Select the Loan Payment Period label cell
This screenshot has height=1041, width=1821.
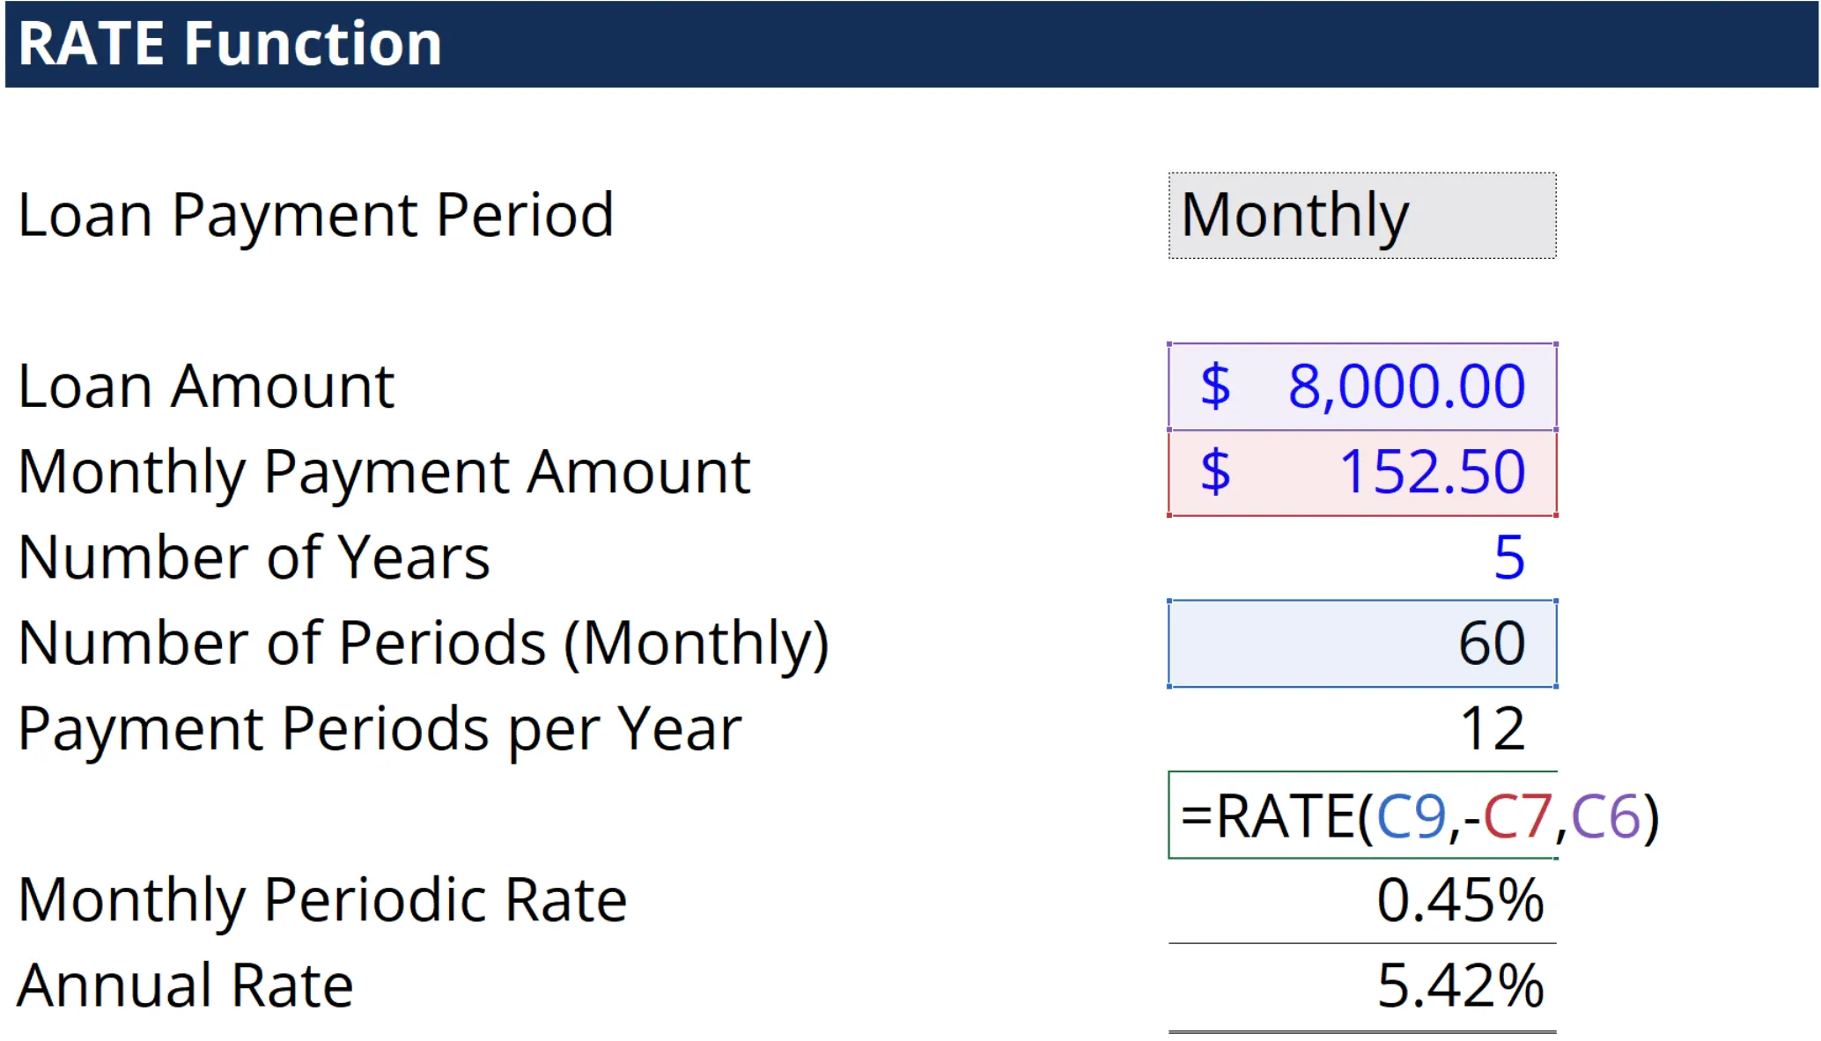(x=315, y=216)
